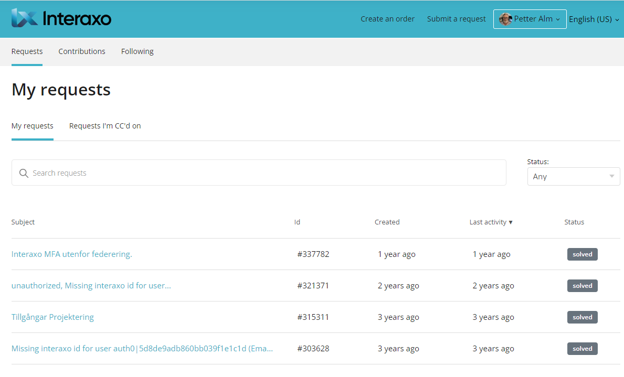Select the Requests I'm CC'd on tab
This screenshot has width=624, height=377.
[x=105, y=126]
